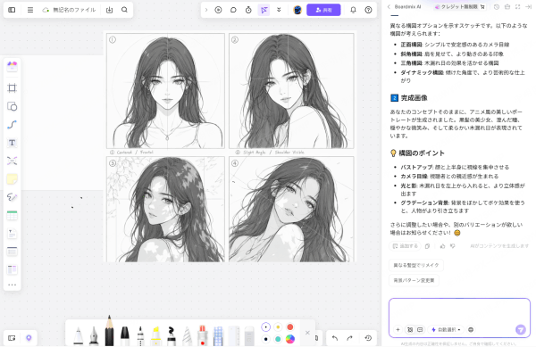Viewport: 536px width, 347px height.
Task: Choose the blue washi tape tool
Action: click(x=218, y=335)
